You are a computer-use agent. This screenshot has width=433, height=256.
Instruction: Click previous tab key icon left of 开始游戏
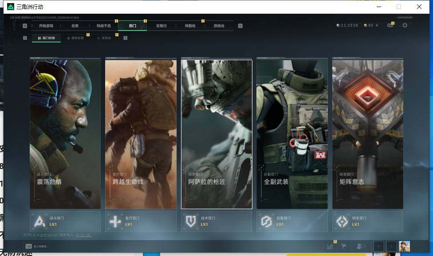pyautogui.click(x=25, y=26)
